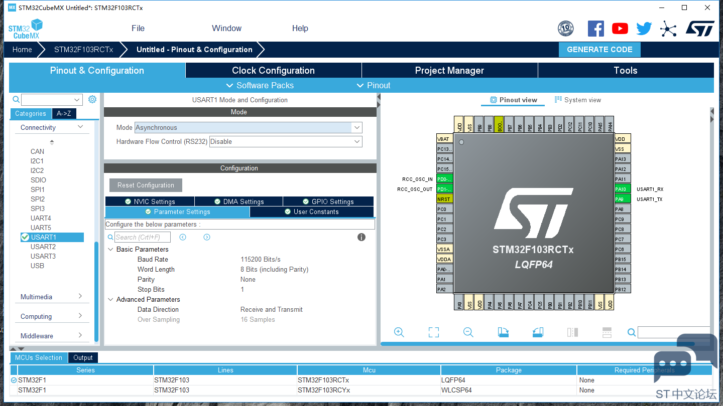Viewport: 723px width, 406px height.
Task: Open the ST Facebook page icon
Action: (x=596, y=29)
